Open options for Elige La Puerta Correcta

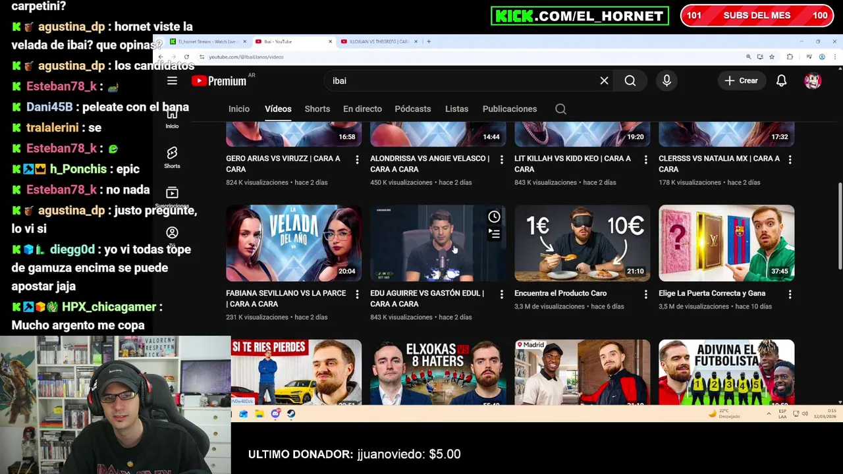tap(790, 294)
